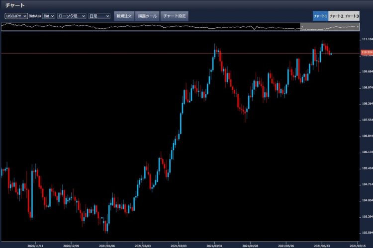Click the 108.974 price axis label

click(368, 88)
